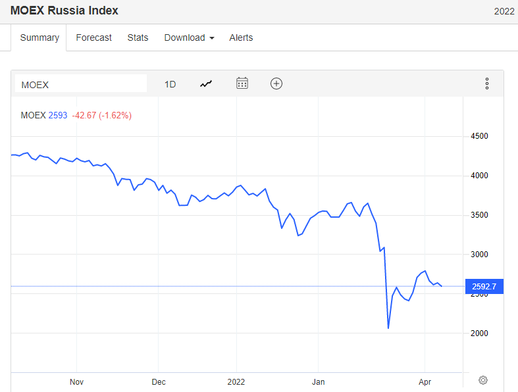
Task: Click the 2592.7 current price label
Action: coord(484,286)
